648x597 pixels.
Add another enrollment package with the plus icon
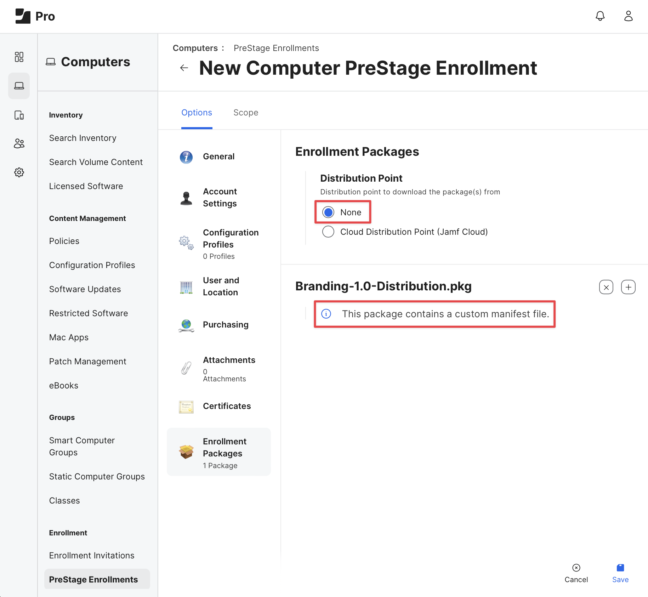pyautogui.click(x=628, y=287)
